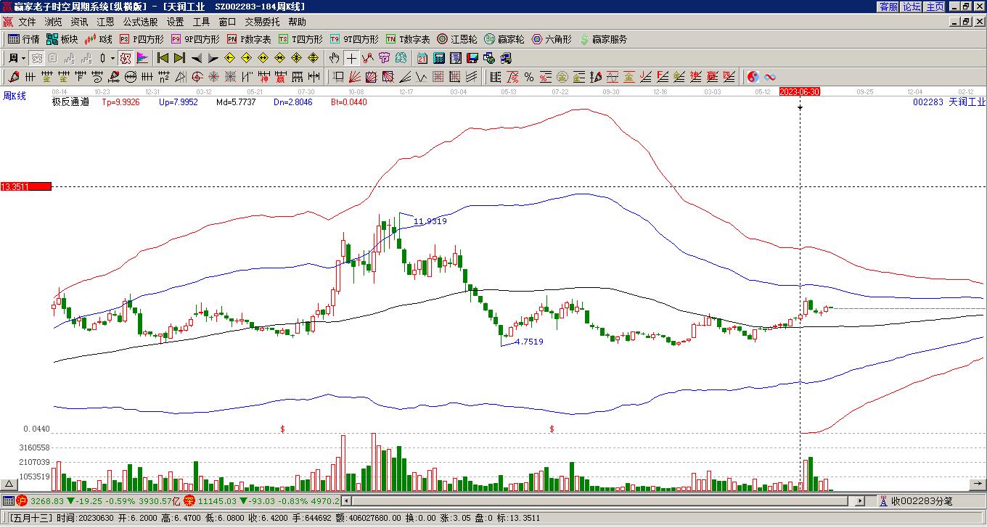Click the 客服 customer service link
This screenshot has height=528, width=987.
point(889,7)
